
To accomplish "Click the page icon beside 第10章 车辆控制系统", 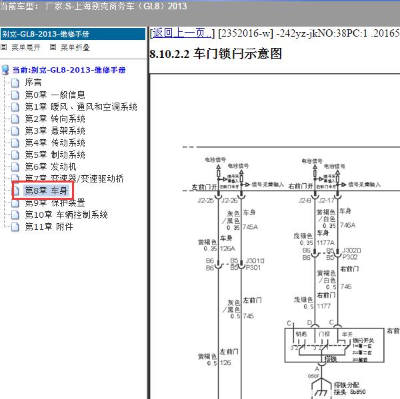I will pyautogui.click(x=15, y=214).
